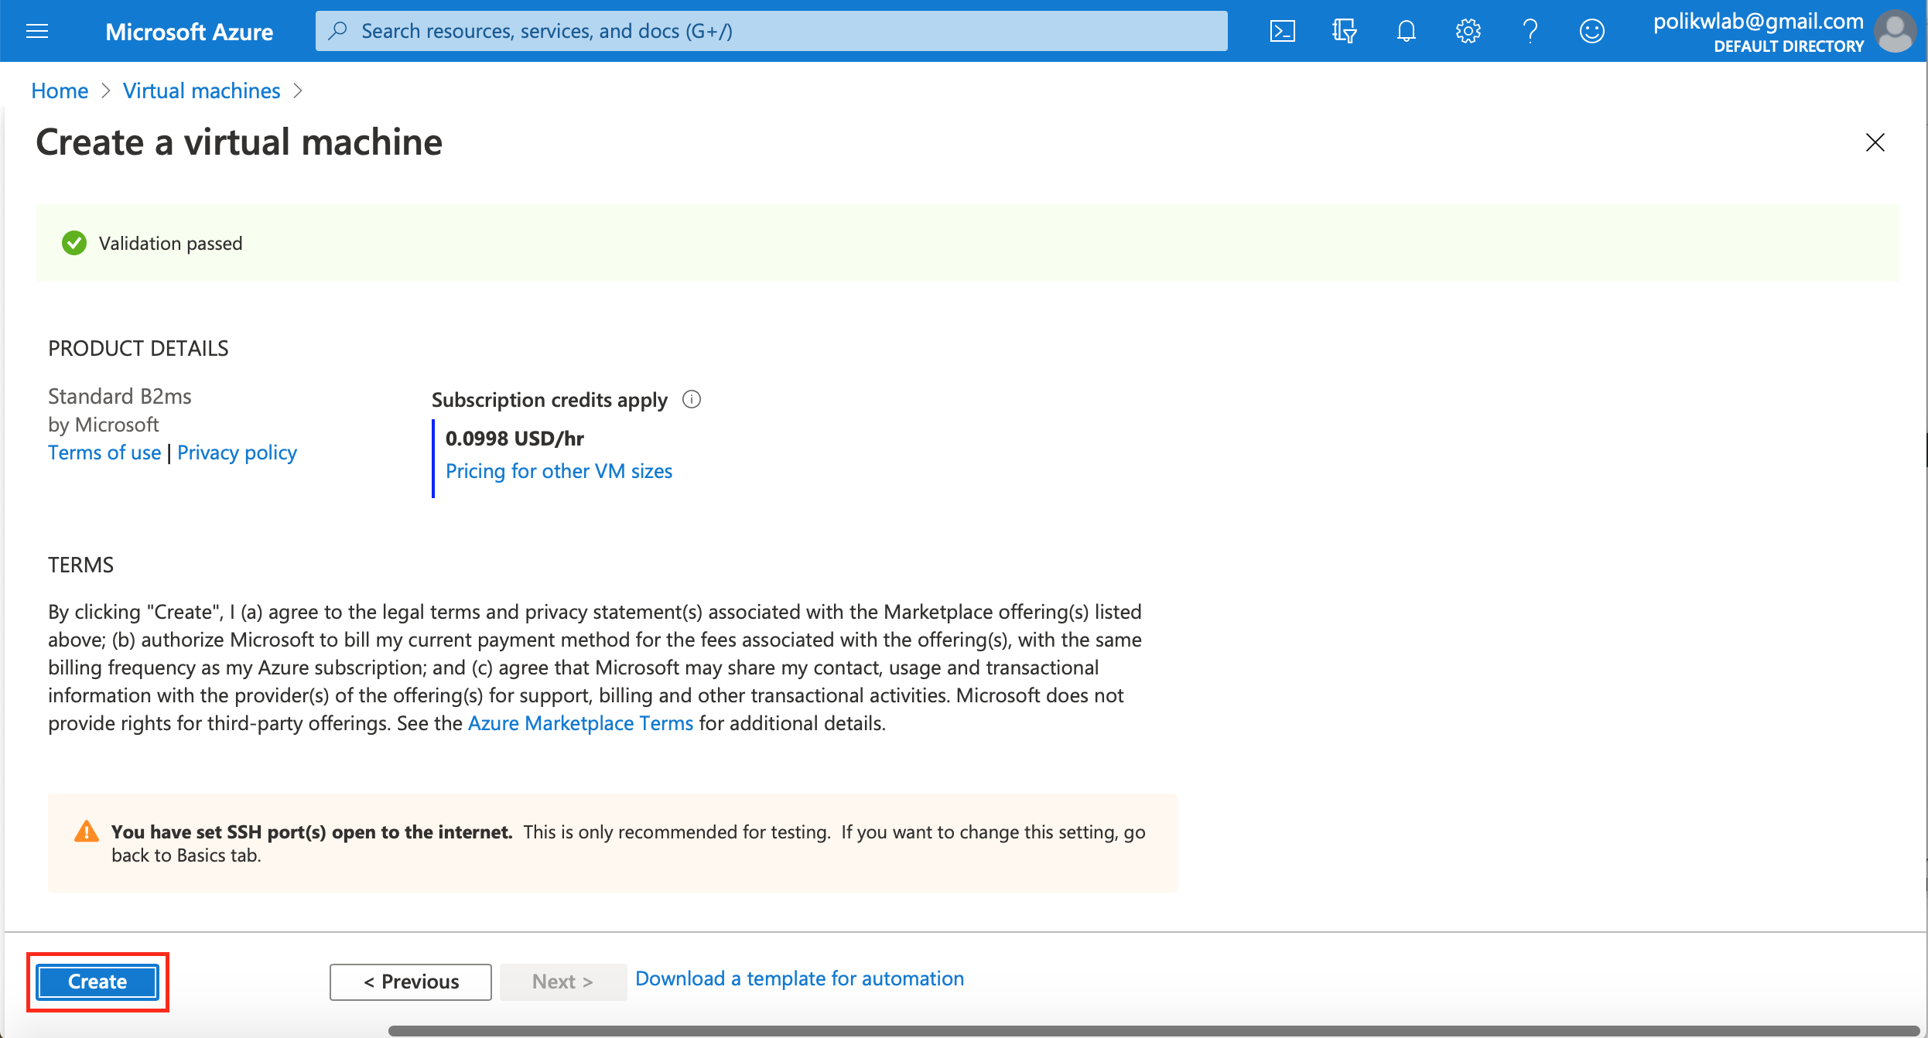Viewport: 1928px width, 1038px height.
Task: Open the hamburger portal menu
Action: 37,31
